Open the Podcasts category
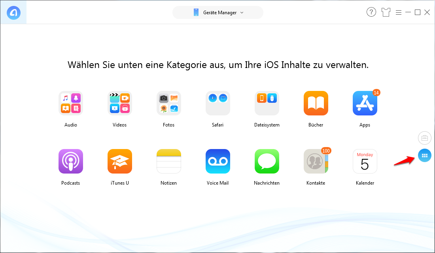Image resolution: width=435 pixels, height=253 pixels. click(71, 161)
